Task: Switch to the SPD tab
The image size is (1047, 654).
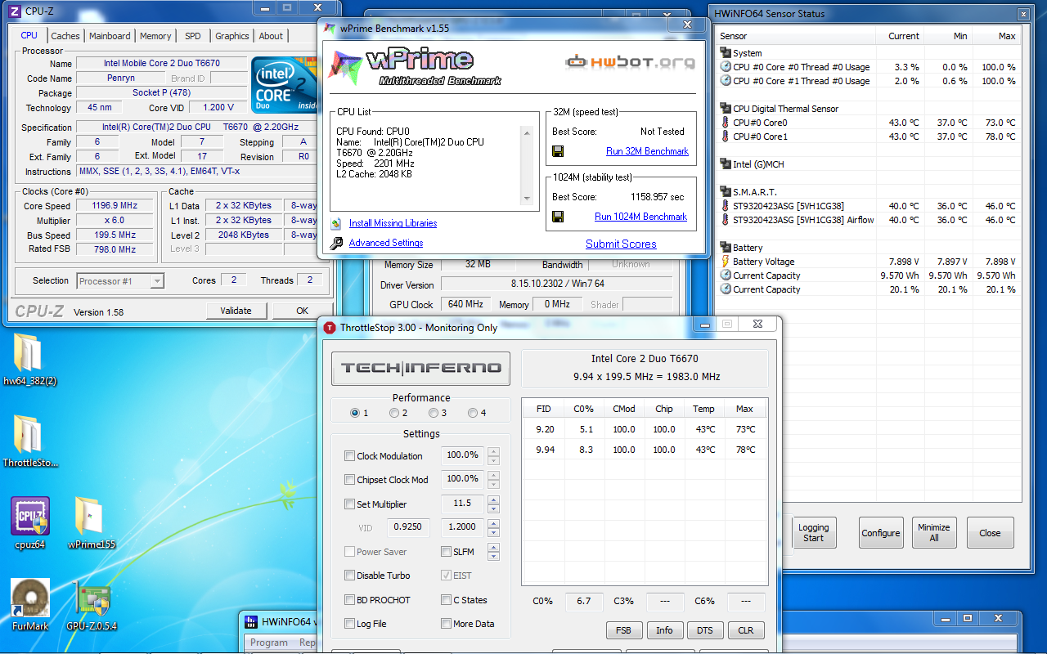Action: click(192, 36)
